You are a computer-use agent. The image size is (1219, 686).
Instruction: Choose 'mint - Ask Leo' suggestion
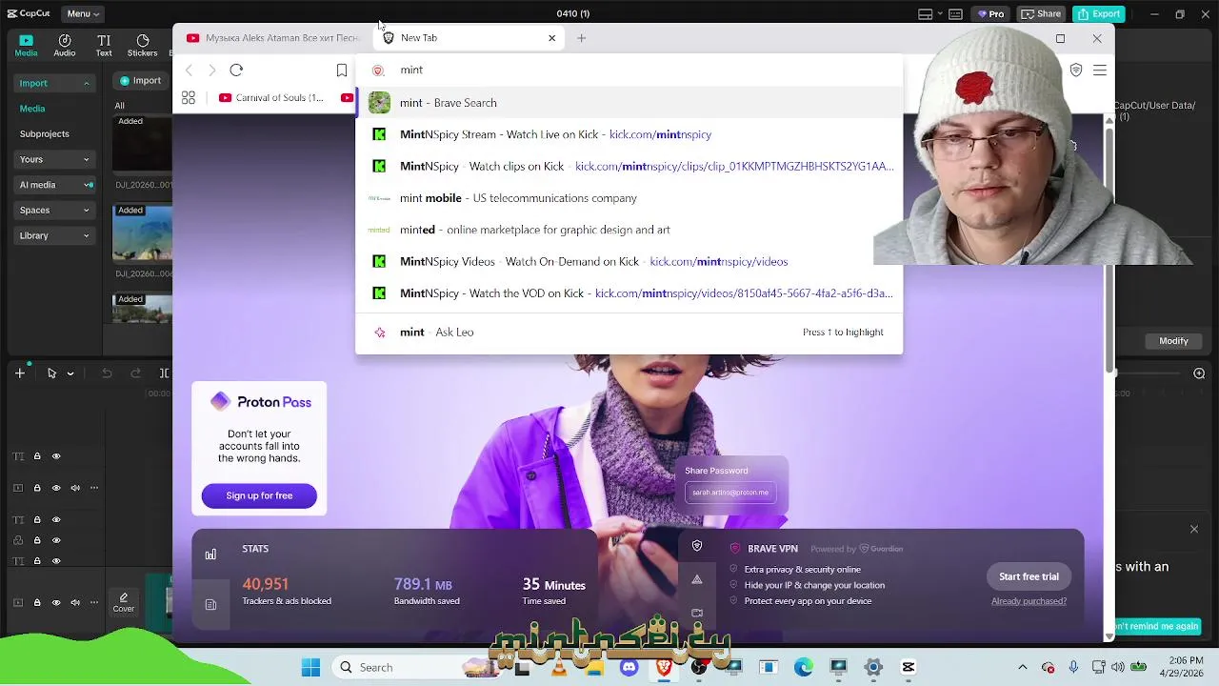tap(629, 333)
